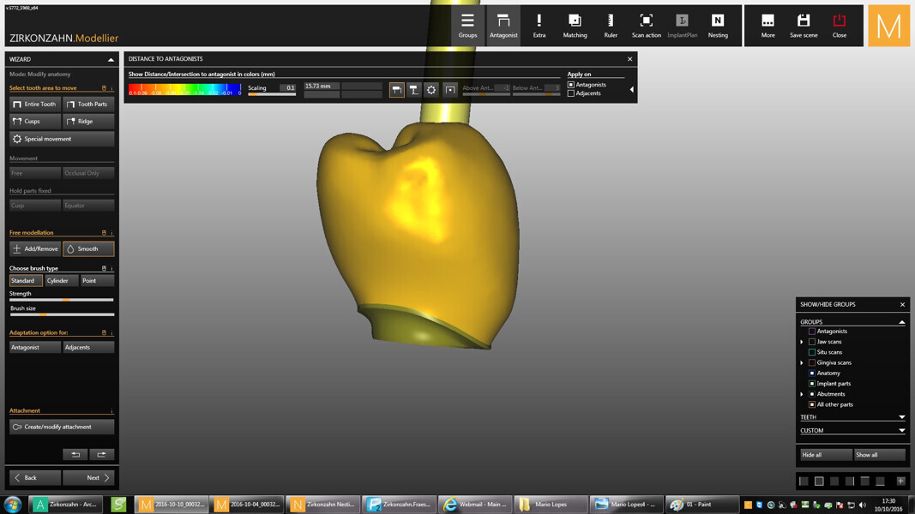Adjust the brush Strength slider
915x514 pixels.
coord(67,300)
